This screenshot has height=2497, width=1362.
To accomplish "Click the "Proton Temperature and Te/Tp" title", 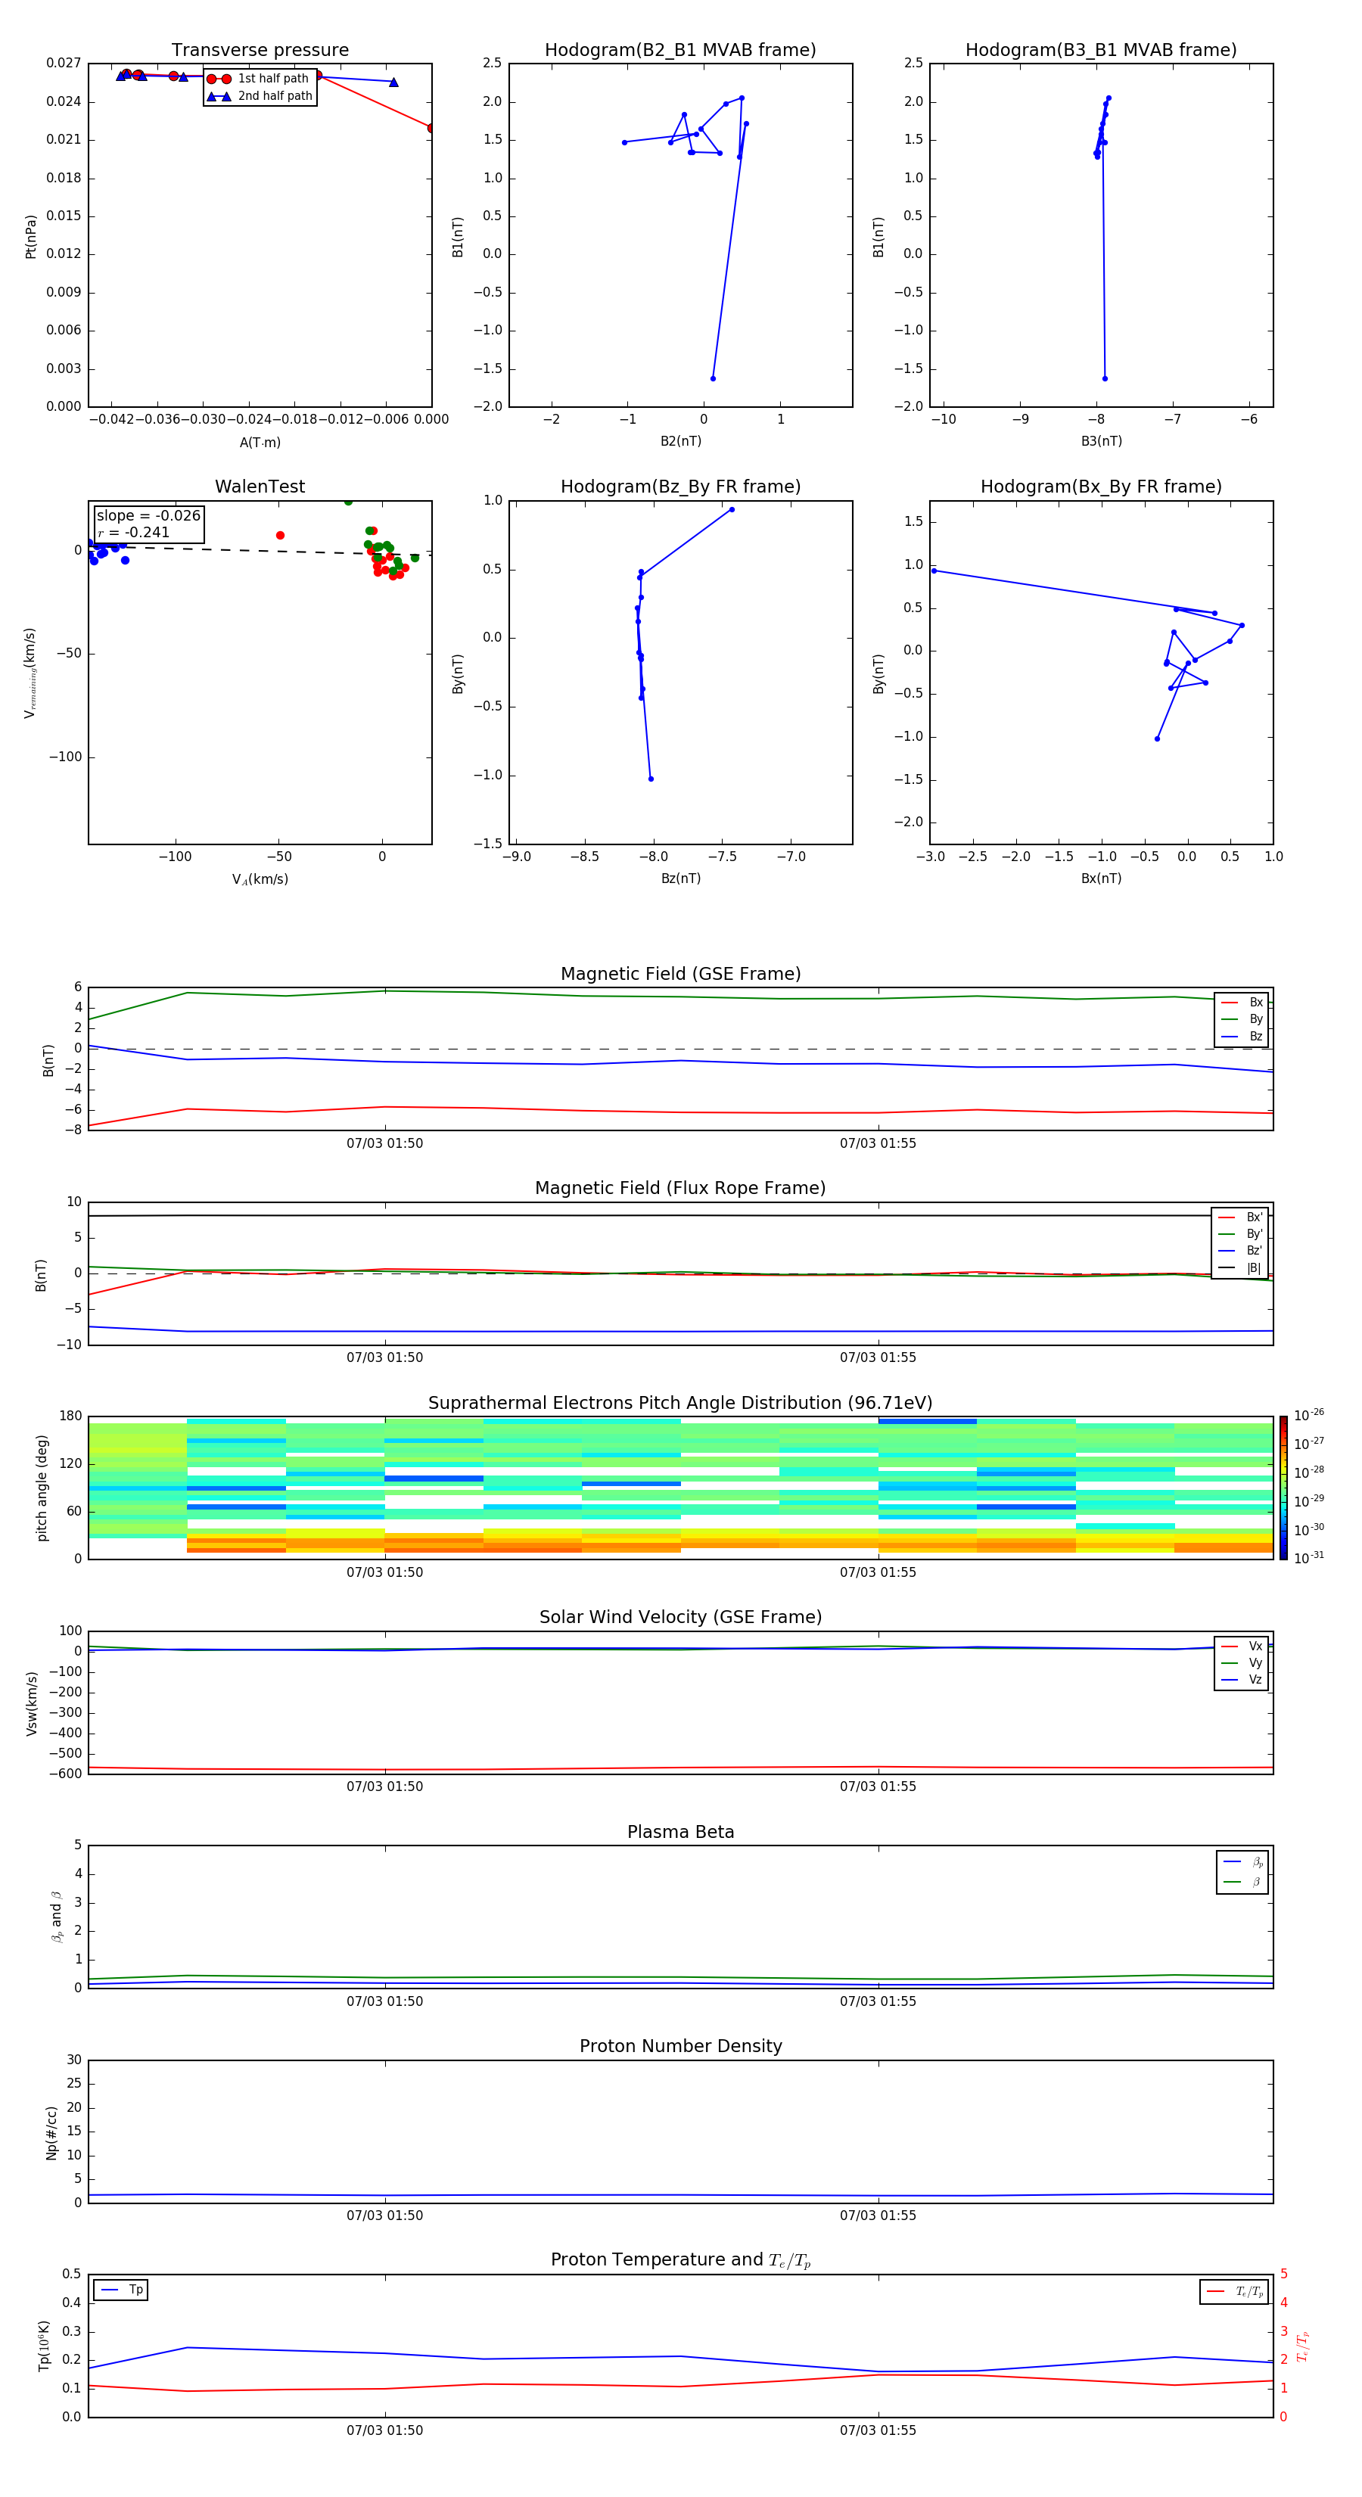I will point(680,2260).
